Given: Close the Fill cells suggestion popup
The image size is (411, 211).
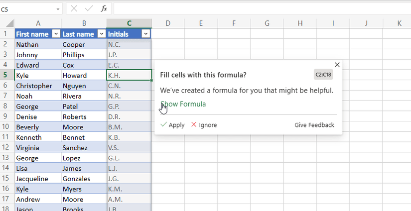Looking at the screenshot, I should 337,65.
